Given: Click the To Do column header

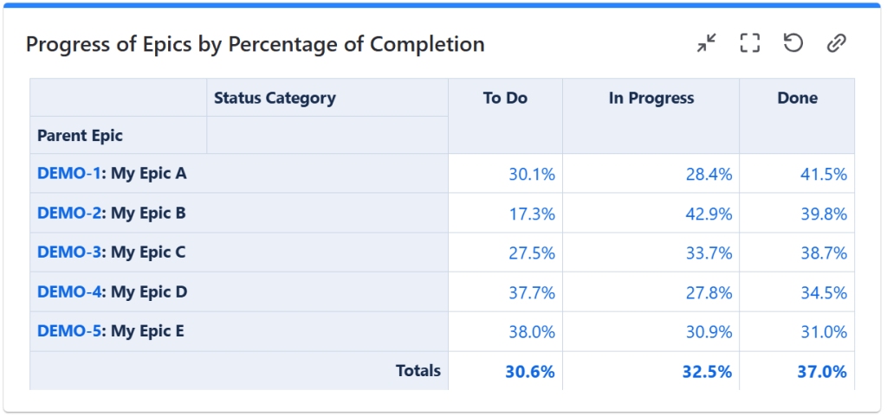Looking at the screenshot, I should click(x=505, y=98).
